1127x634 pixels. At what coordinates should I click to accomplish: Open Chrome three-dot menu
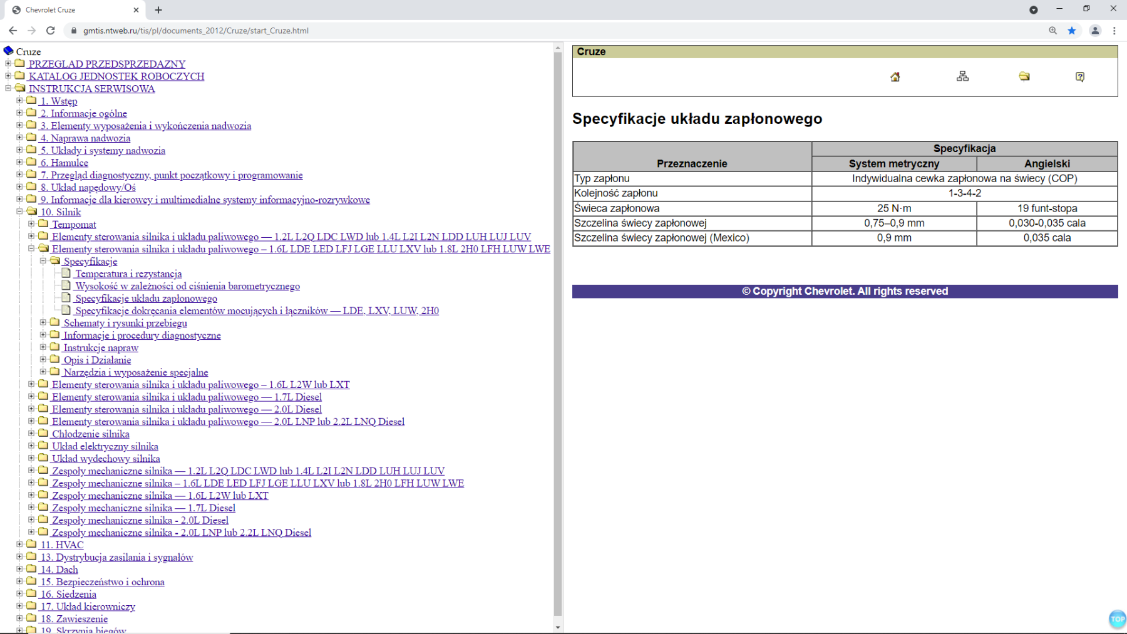[x=1114, y=31]
